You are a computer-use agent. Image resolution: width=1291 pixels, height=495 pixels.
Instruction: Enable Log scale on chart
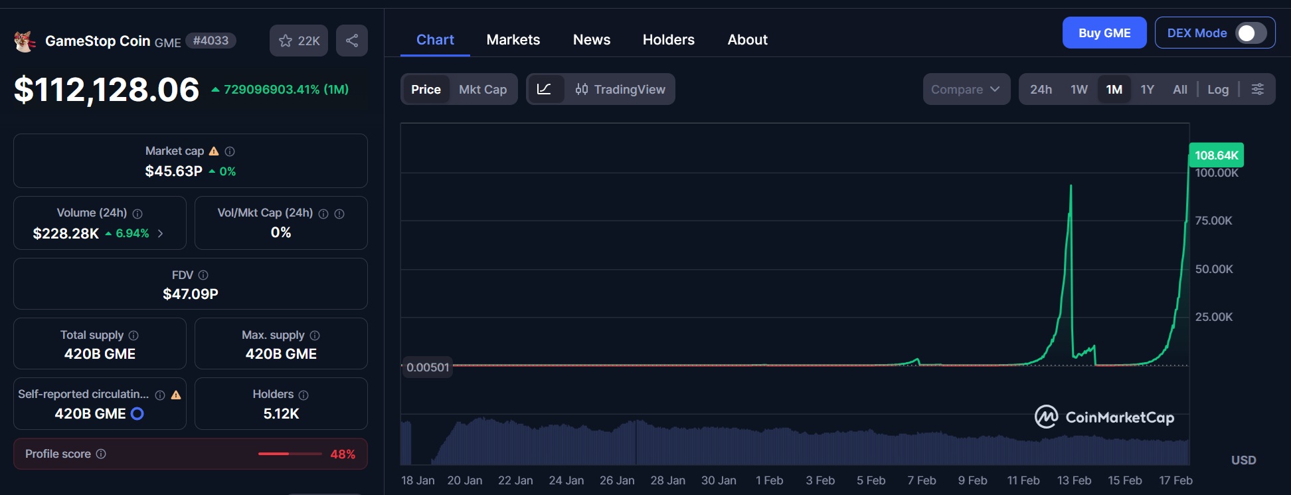point(1217,89)
